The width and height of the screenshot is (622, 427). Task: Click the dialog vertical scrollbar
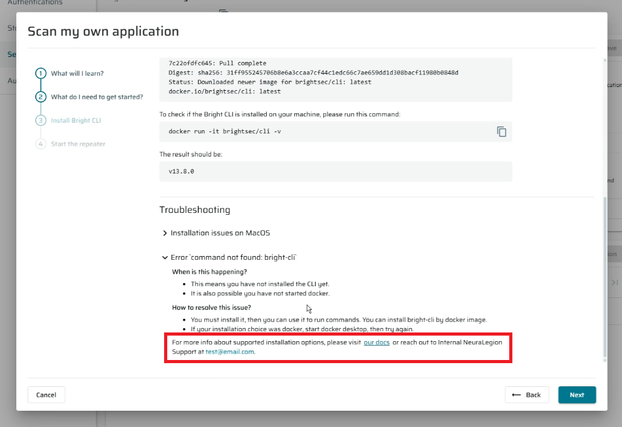pos(604,277)
